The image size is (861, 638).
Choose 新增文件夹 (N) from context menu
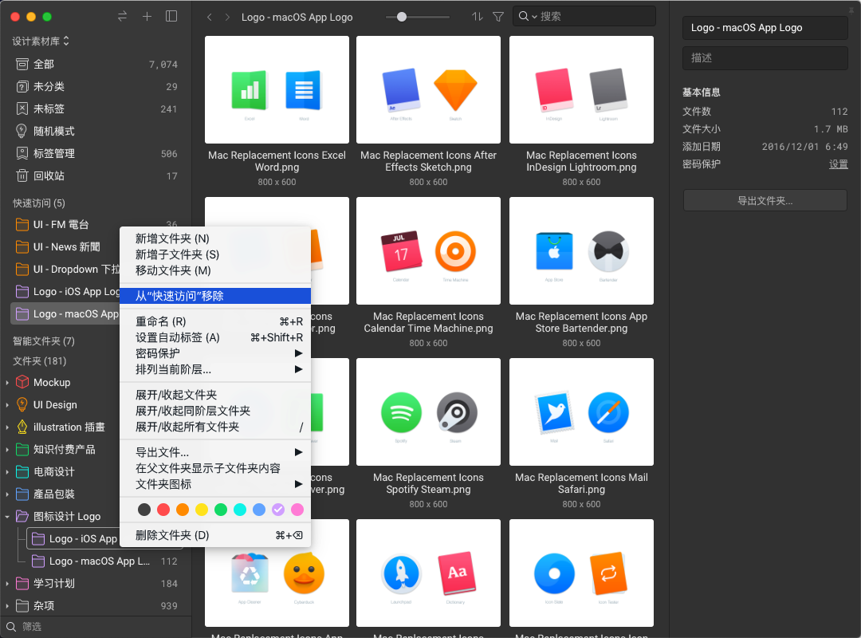[215, 238]
